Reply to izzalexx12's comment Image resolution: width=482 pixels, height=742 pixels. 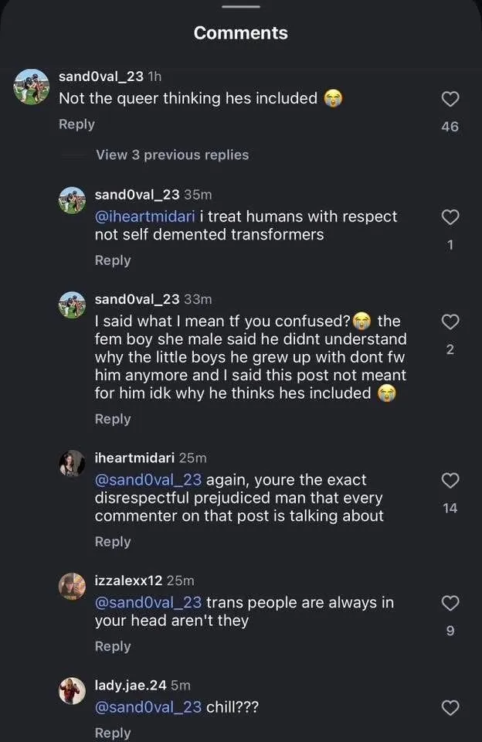click(113, 646)
